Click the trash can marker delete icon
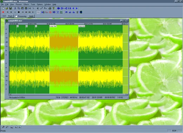 77,12
